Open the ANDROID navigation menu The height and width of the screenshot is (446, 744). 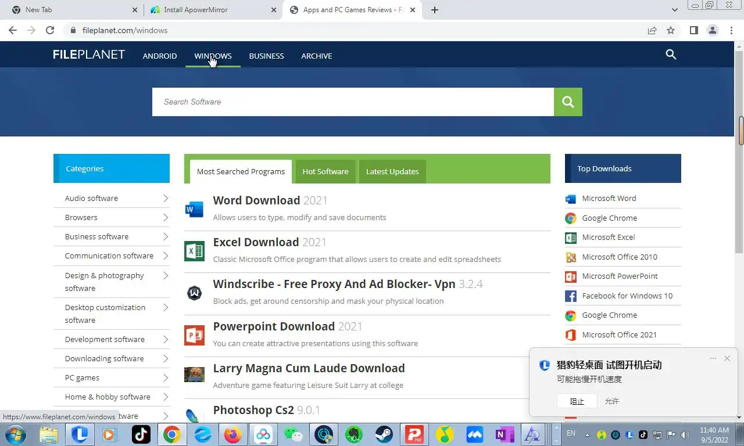[160, 56]
